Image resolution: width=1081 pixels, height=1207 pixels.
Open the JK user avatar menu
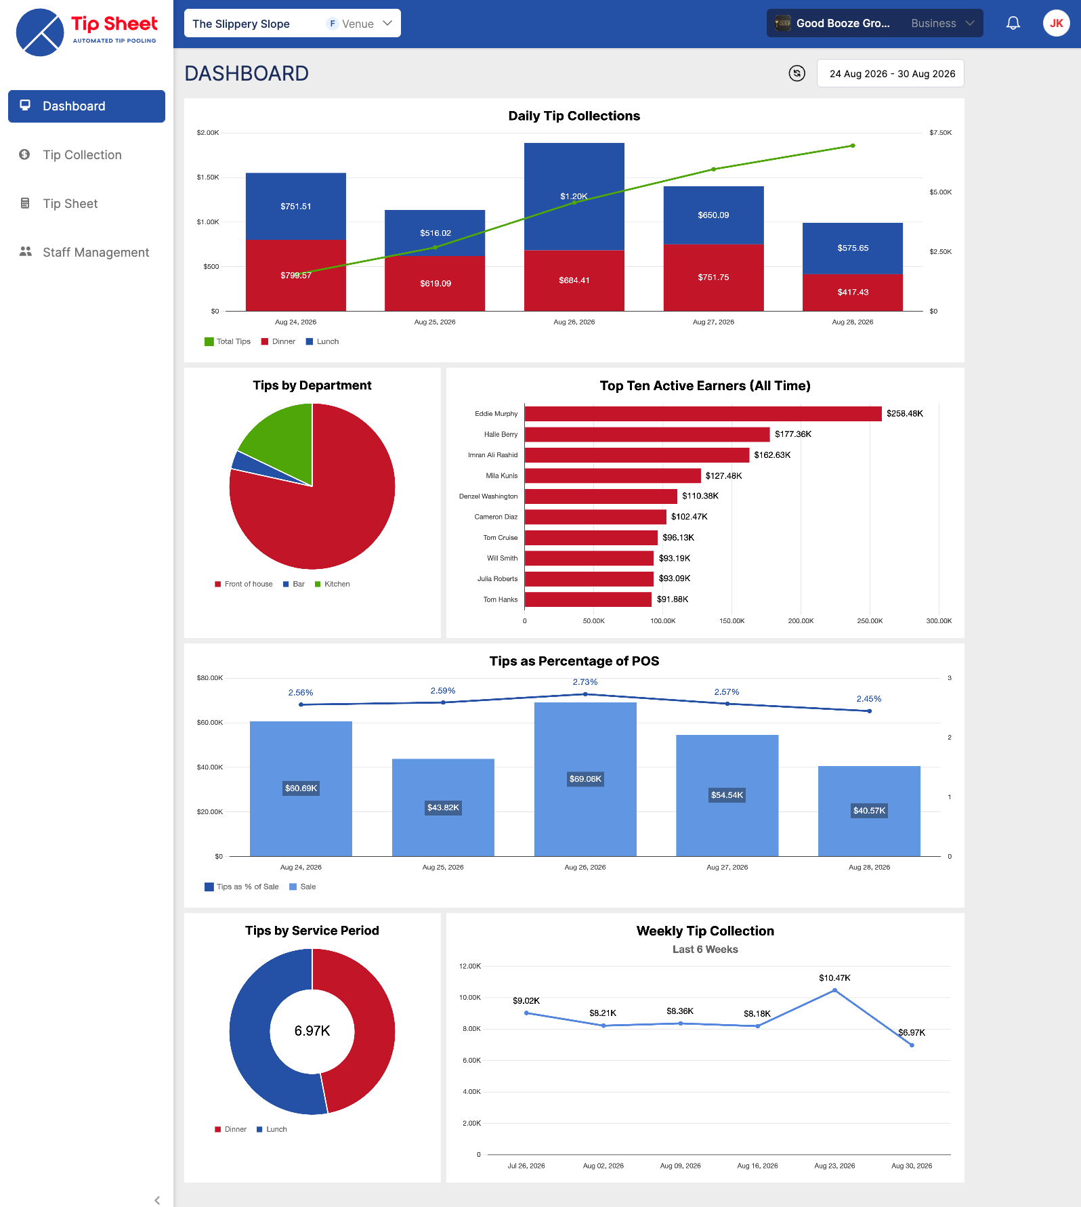coord(1057,23)
